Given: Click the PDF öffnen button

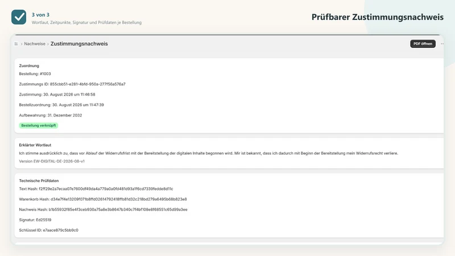Looking at the screenshot, I should coord(423,44).
